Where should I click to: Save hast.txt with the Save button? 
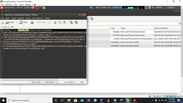click(23, 22)
